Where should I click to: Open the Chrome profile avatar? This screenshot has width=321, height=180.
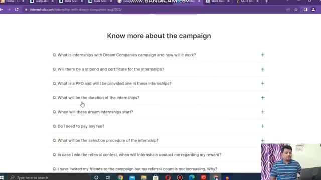coord(313,10)
